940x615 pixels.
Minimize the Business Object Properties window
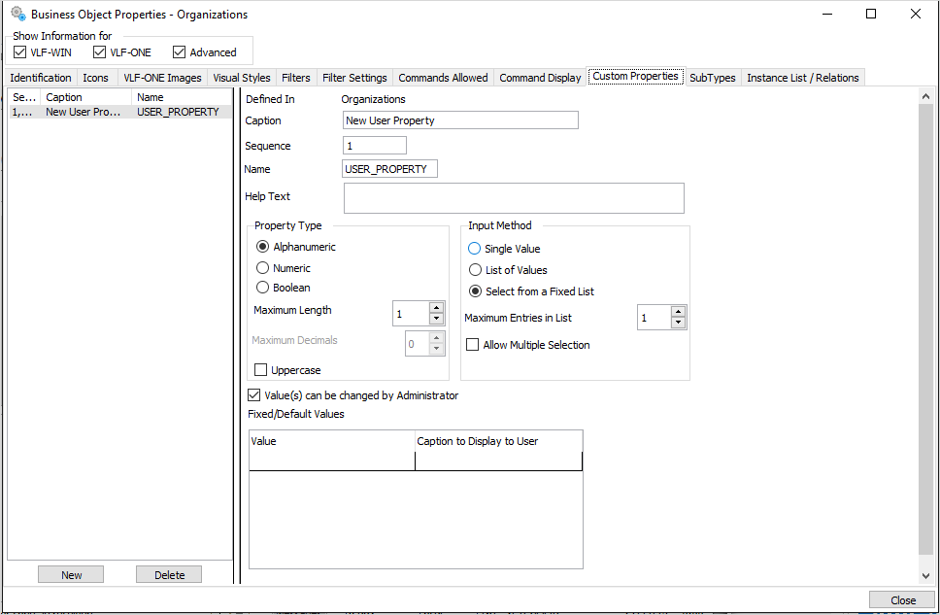827,14
